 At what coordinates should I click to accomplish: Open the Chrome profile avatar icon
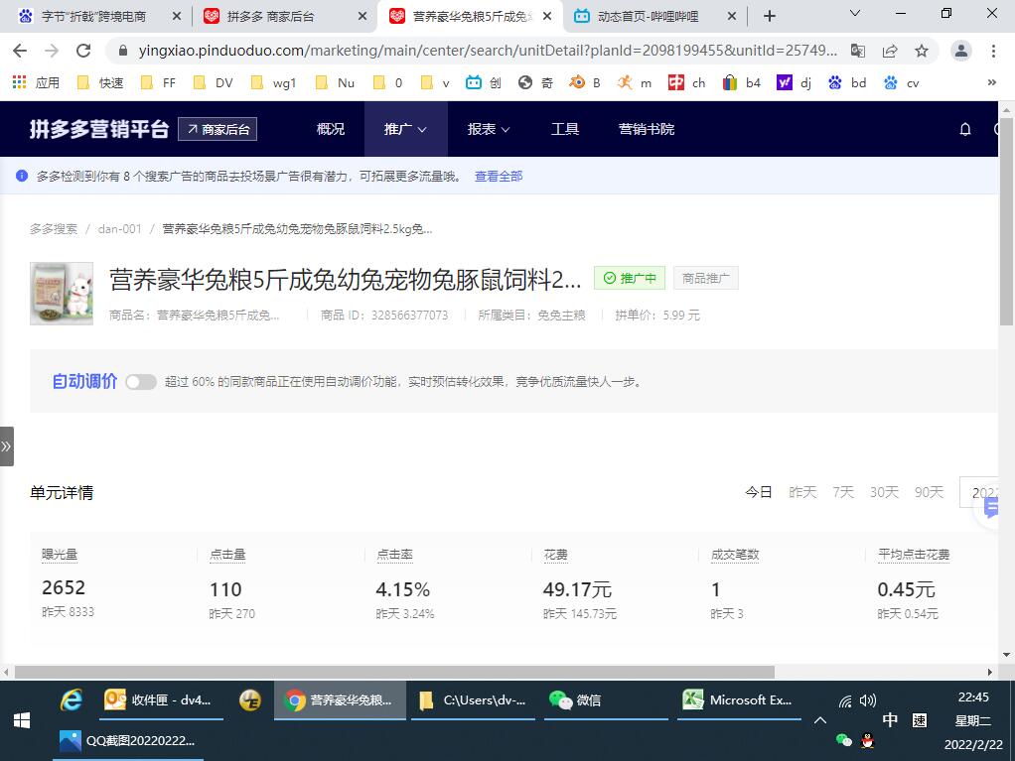[961, 51]
